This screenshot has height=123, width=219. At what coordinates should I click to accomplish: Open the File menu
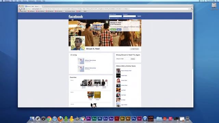[12, 1]
